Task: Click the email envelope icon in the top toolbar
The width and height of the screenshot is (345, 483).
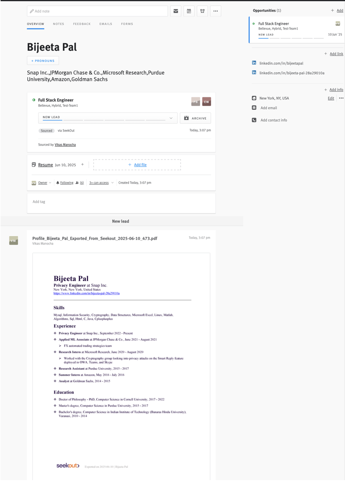Action: (x=176, y=11)
